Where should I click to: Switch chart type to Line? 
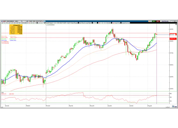tap(87, 23)
